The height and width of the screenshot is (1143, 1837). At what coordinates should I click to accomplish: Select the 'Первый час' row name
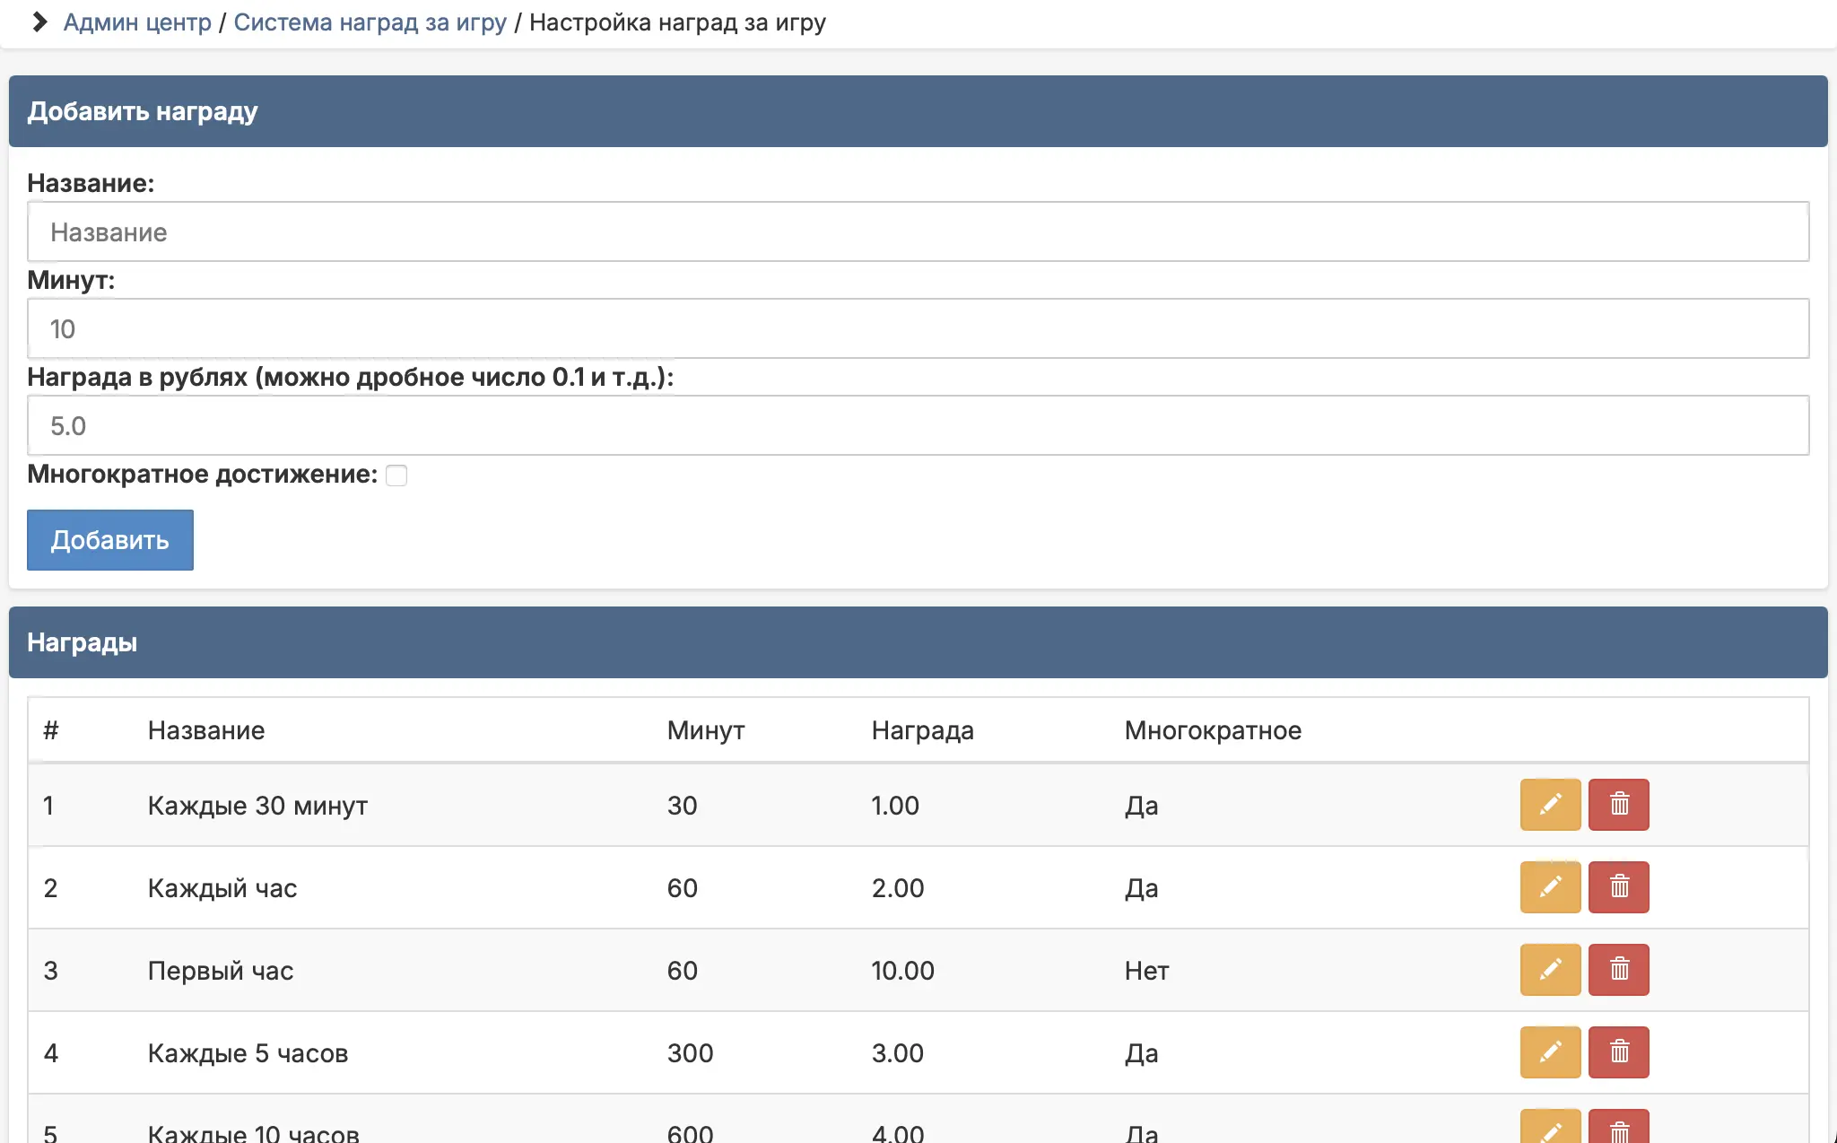(221, 971)
